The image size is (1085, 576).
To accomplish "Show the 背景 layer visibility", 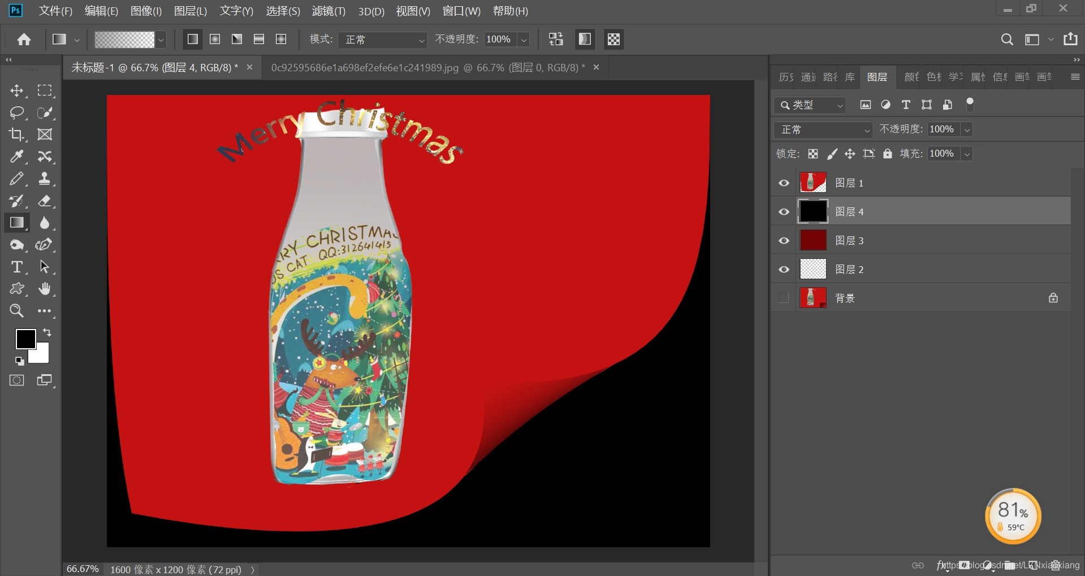I will pos(784,298).
